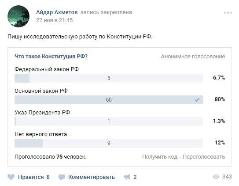Open Айдар Ахметов profile name link
Viewport: 239px width, 186px height.
coord(57,12)
